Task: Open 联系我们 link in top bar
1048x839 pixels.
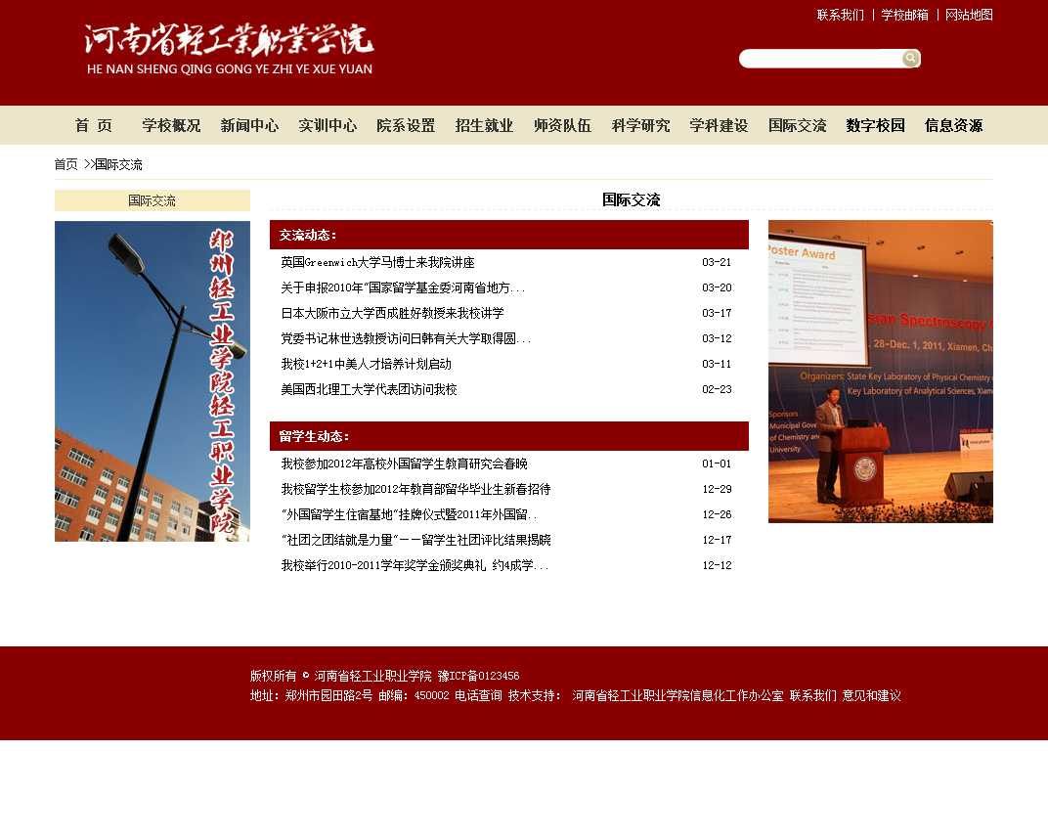Action: (x=840, y=16)
